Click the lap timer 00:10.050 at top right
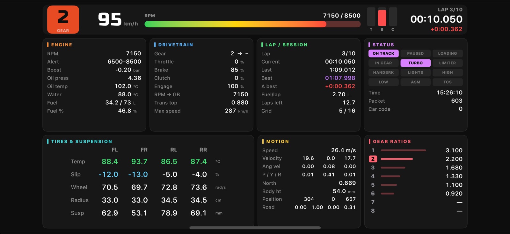The image size is (510, 234). (436, 19)
